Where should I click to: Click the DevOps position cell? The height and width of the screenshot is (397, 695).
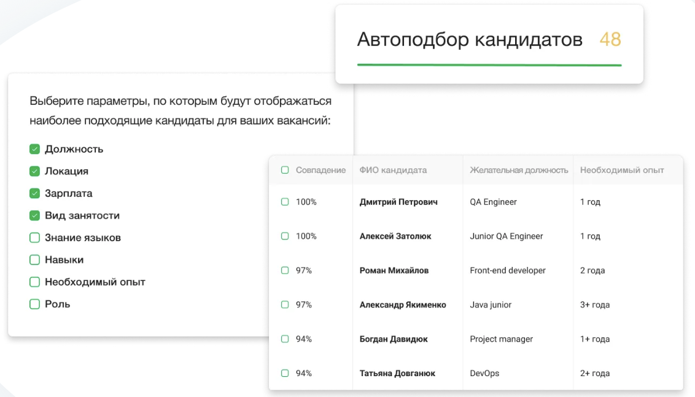coord(484,374)
